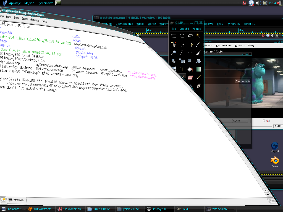The image size is (283, 212).
Task: Select the Ellipse Select tool in GIMP toolbox
Action: pyautogui.click(x=182, y=36)
